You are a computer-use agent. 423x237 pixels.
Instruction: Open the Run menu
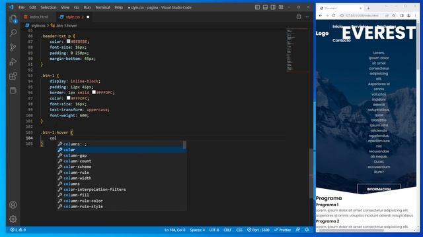(87, 7)
